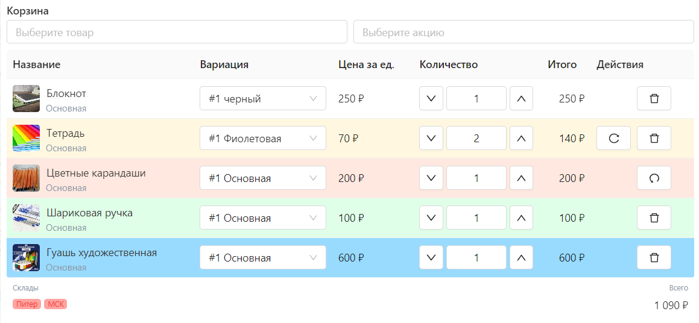Image resolution: width=699 pixels, height=323 pixels.
Task: Restore Цветные карандаши with undo icon
Action: 654,178
